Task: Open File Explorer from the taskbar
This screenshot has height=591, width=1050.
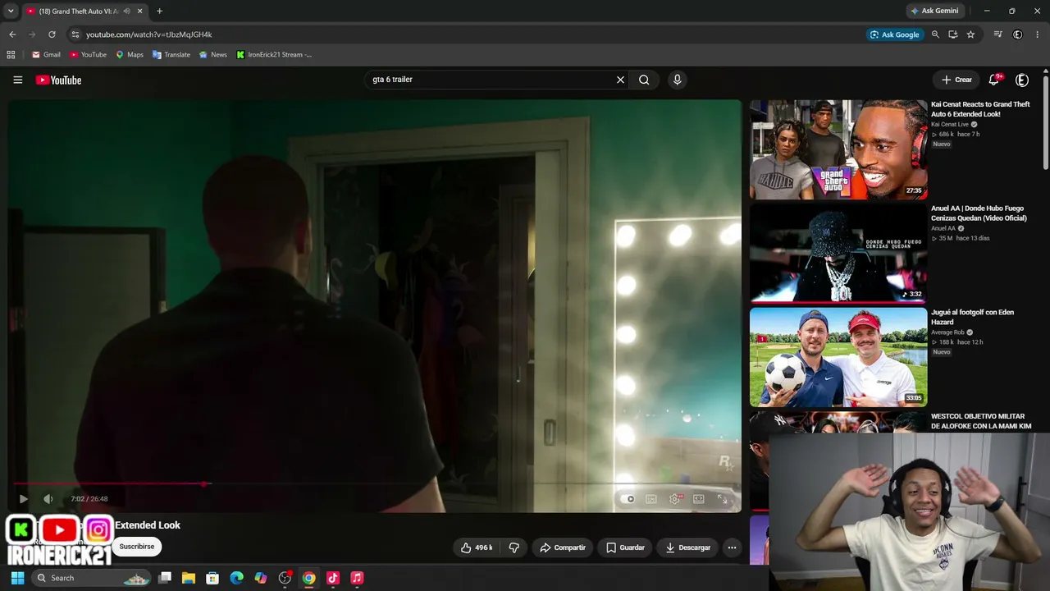Action: pyautogui.click(x=189, y=578)
